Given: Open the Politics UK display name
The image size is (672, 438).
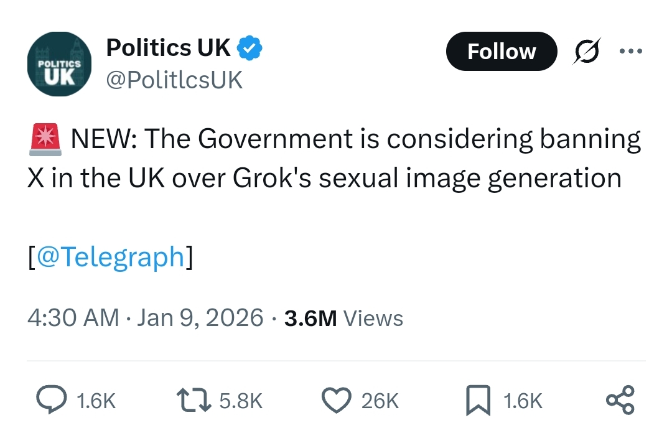Looking at the screenshot, I should 168,47.
